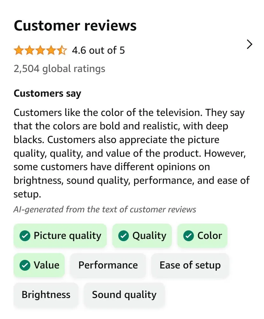This screenshot has height=319, width=264.
Task: Show reviews mentioning Ease of setup
Action: [190, 265]
